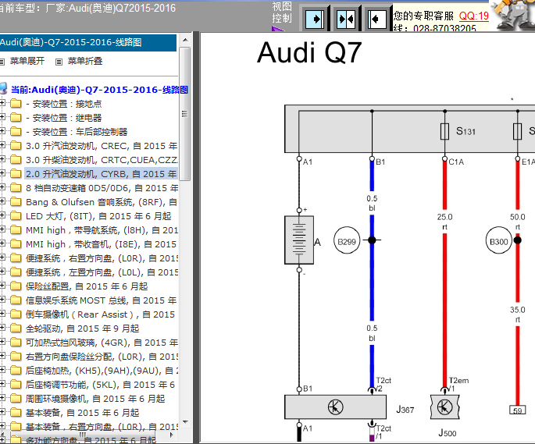
Task: Open folder icon of 周围环境摄像机
Action: [x=16, y=398]
